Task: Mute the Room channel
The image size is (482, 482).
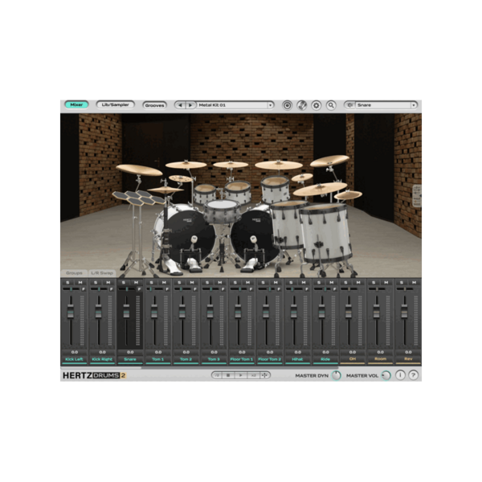Action: 386,283
